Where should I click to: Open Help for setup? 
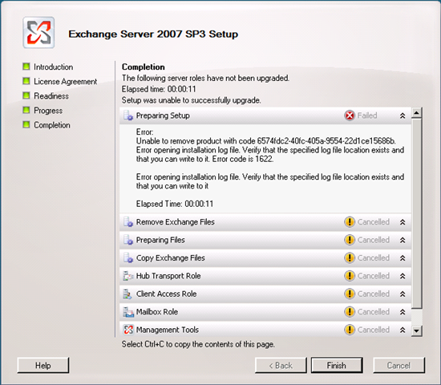point(43,365)
